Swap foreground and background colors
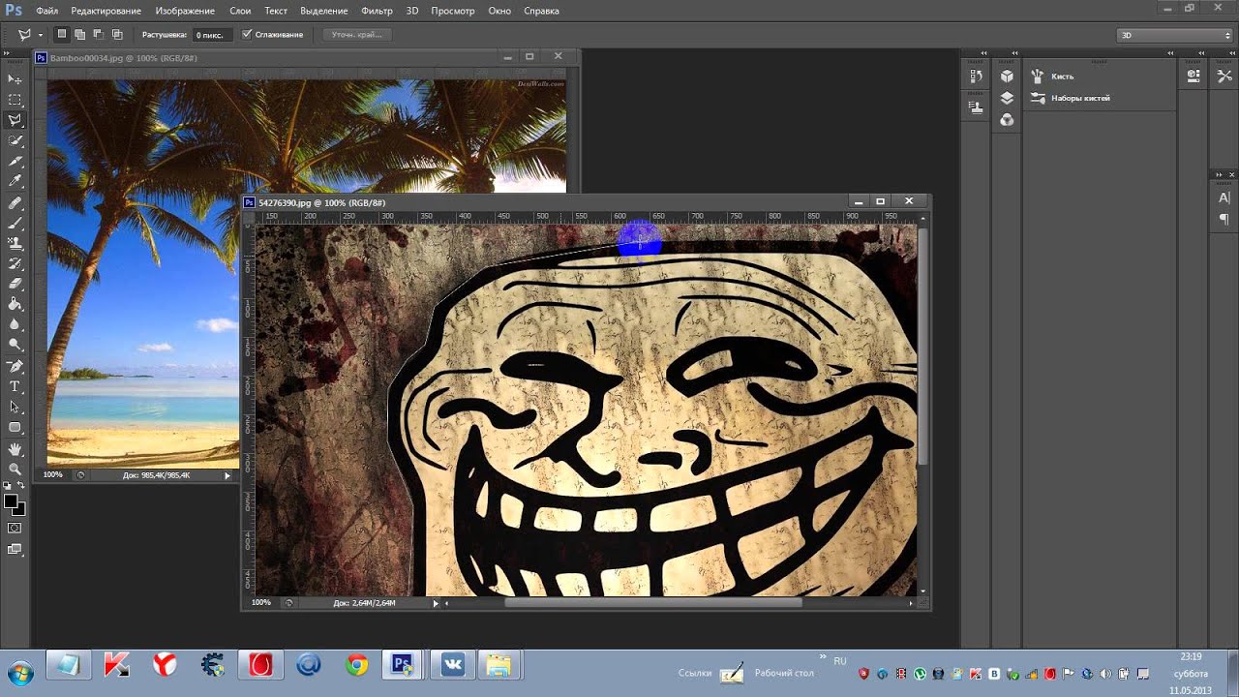The image size is (1239, 697). coord(21,486)
